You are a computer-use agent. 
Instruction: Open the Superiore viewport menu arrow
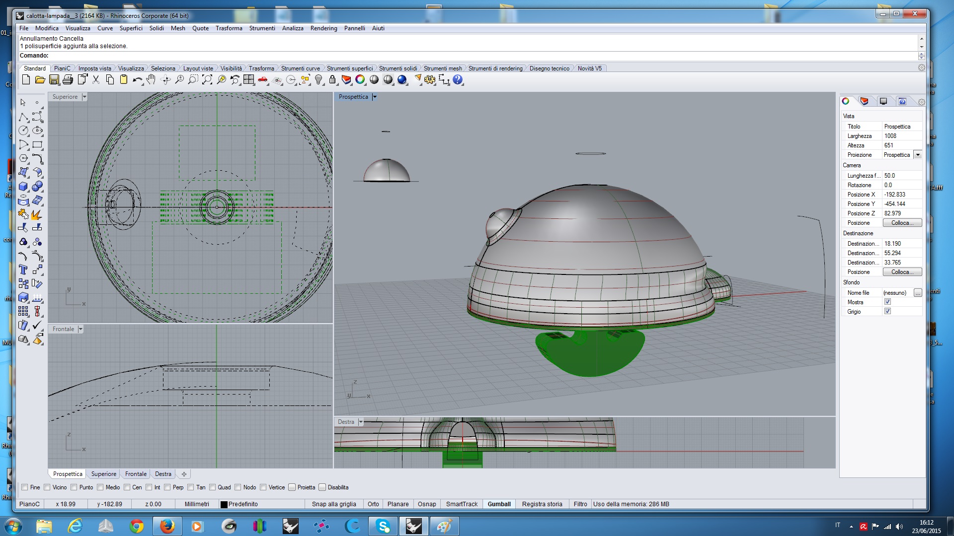coord(84,97)
